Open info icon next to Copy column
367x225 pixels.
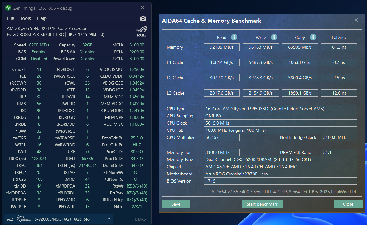point(313,37)
